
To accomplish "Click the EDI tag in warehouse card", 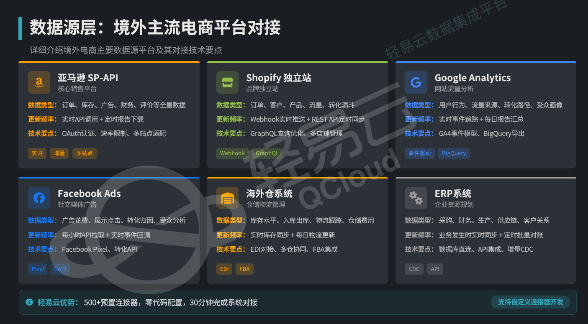I will pos(224,269).
